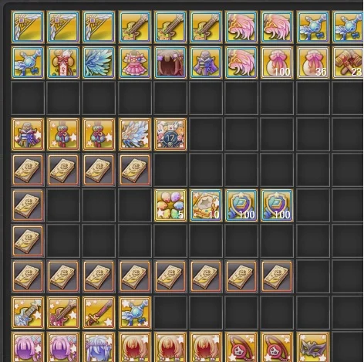364x362 pixels.
Task: Select the starred purple kimono outfit item
Action: (x=28, y=134)
